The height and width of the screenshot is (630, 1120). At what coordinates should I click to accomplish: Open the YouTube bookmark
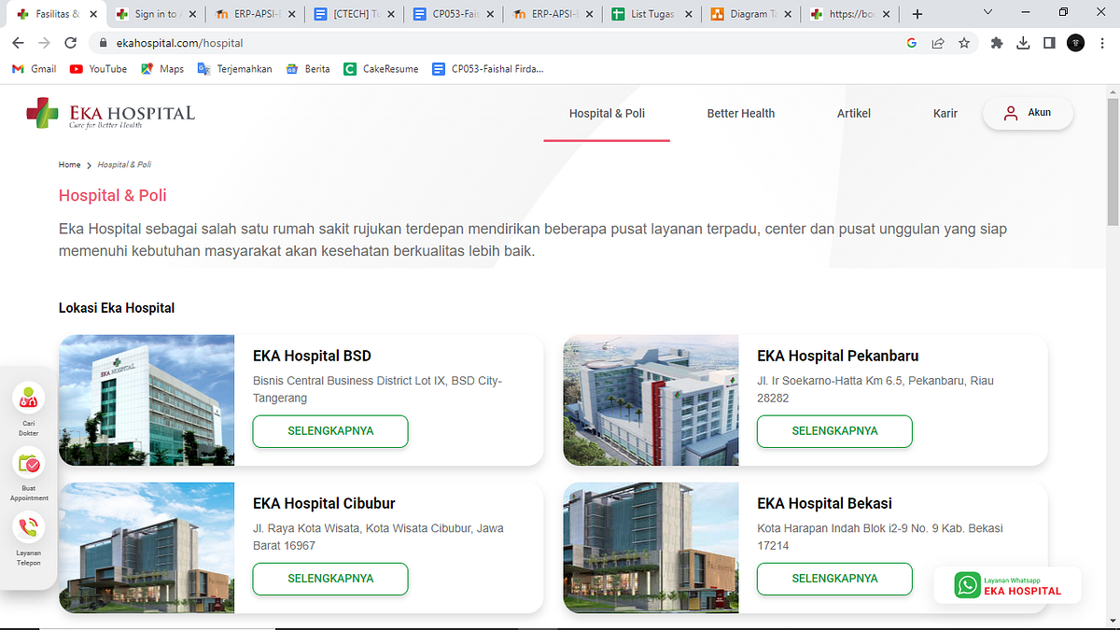pos(97,68)
